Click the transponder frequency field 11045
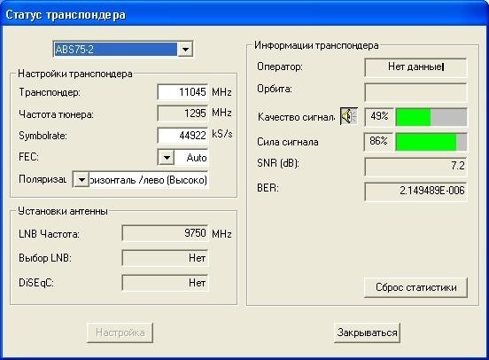Viewport: 489px width, 360px height. coord(182,92)
